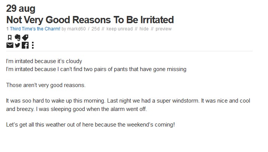Save article with the bookmark icon

pos(10,38)
